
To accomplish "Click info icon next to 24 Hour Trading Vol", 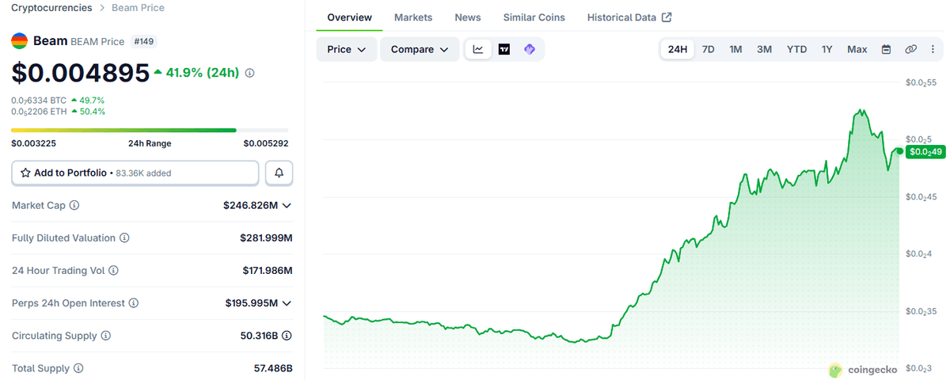I will pyautogui.click(x=114, y=271).
